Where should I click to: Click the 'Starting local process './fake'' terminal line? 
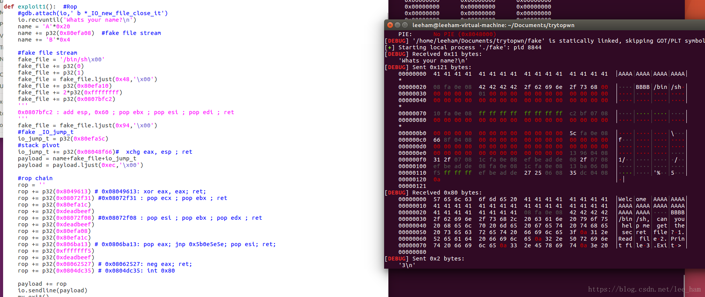click(x=463, y=47)
